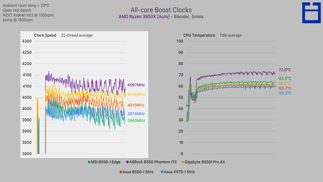Click the 61.7°C temperature label
The width and height of the screenshot is (323, 182).
point(285,84)
